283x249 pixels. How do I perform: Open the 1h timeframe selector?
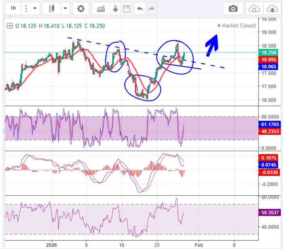(13, 8)
